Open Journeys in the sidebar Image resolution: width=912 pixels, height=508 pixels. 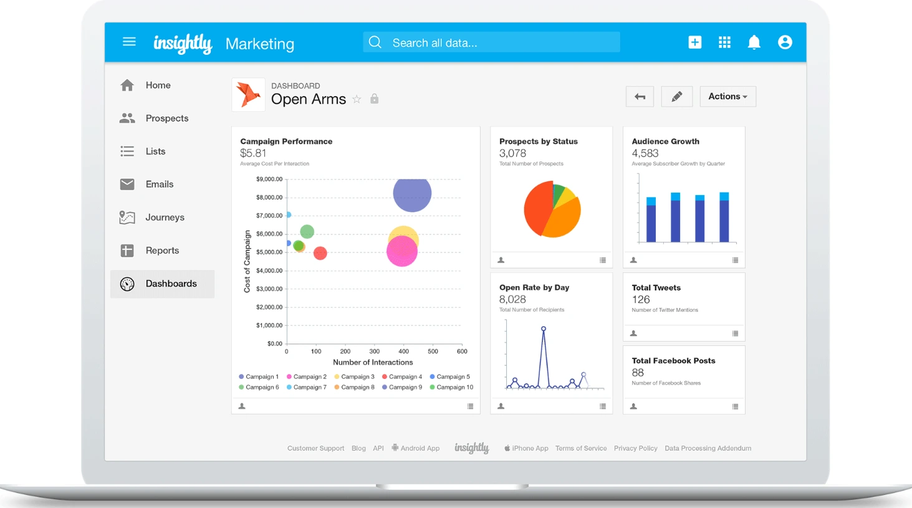click(x=162, y=218)
